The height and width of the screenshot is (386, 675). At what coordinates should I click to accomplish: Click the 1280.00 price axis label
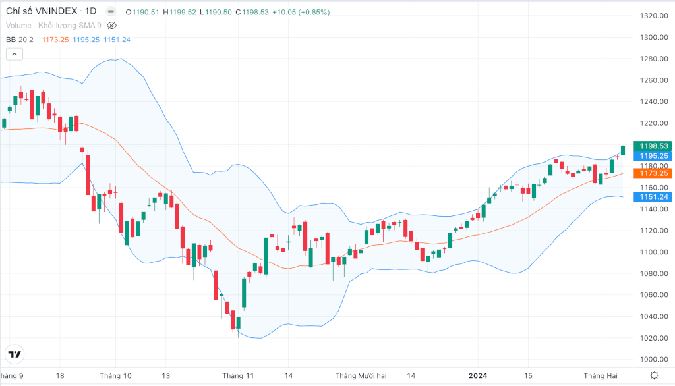(654, 59)
